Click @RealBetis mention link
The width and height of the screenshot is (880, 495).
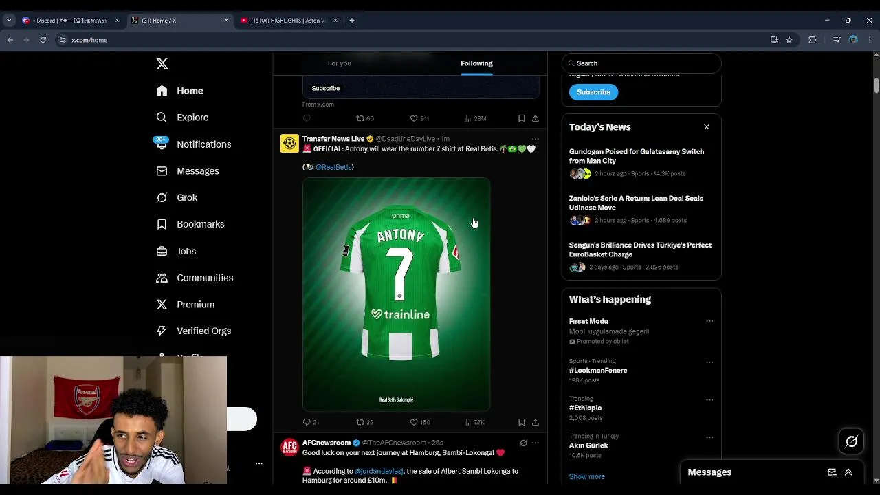[x=334, y=167]
